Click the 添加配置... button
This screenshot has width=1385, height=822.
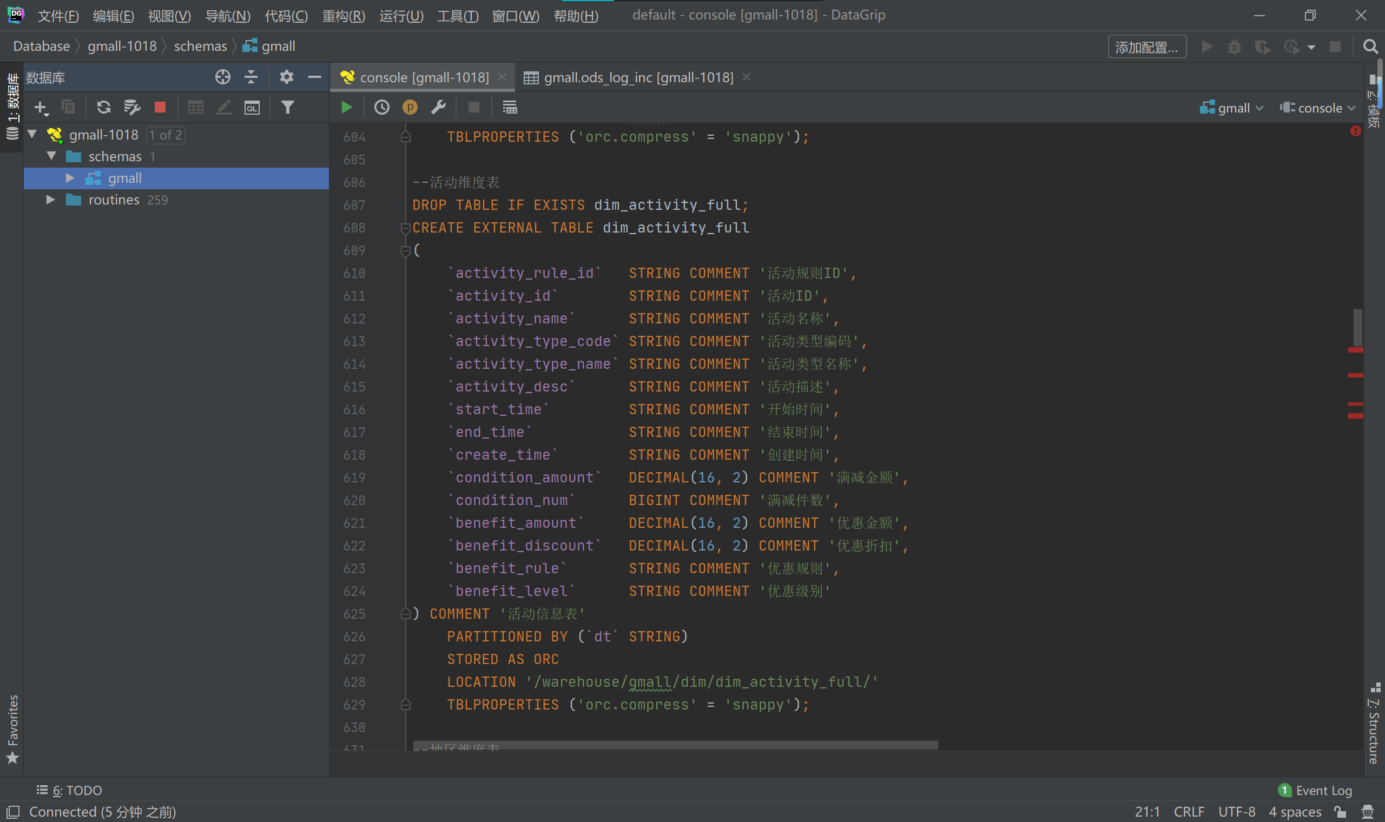point(1146,47)
